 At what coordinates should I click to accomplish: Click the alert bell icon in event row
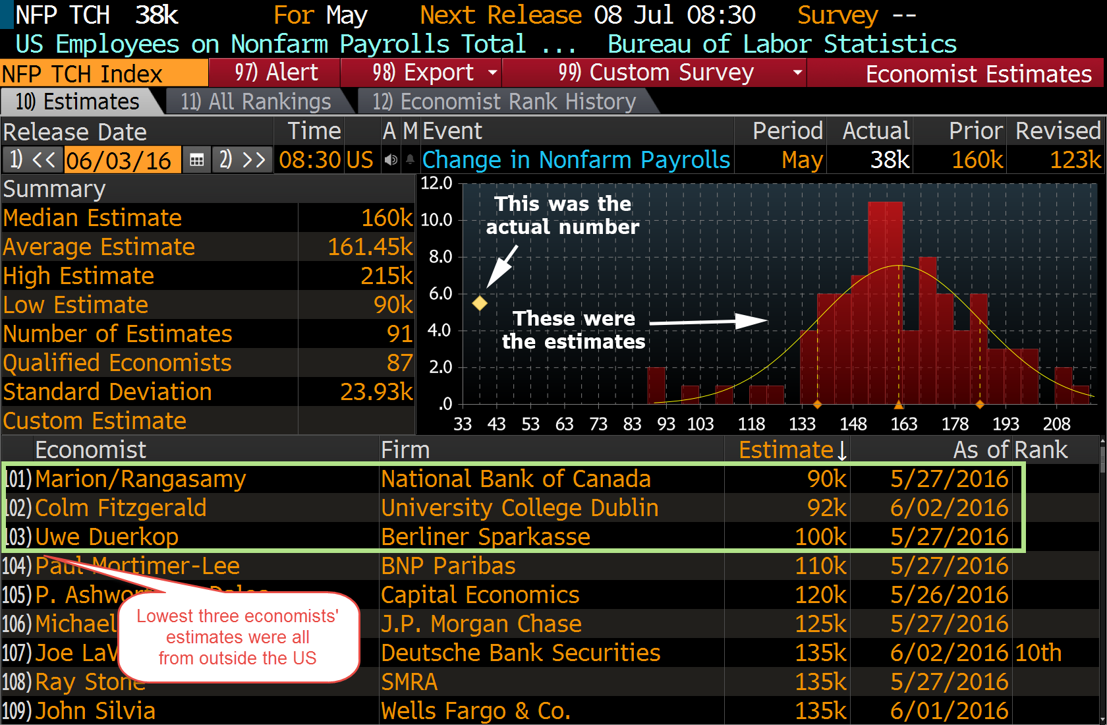tap(410, 160)
